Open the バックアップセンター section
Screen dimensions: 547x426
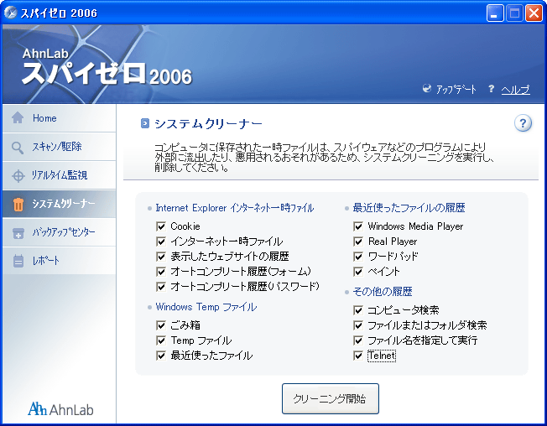point(59,232)
